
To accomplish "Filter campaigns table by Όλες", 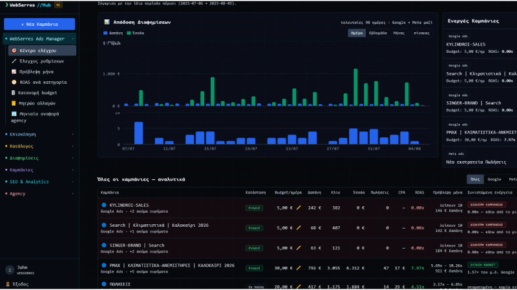I will tap(475, 179).
